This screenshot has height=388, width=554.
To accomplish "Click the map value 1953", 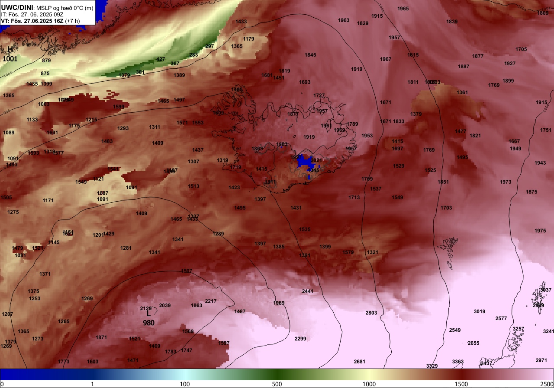I will [x=367, y=136].
